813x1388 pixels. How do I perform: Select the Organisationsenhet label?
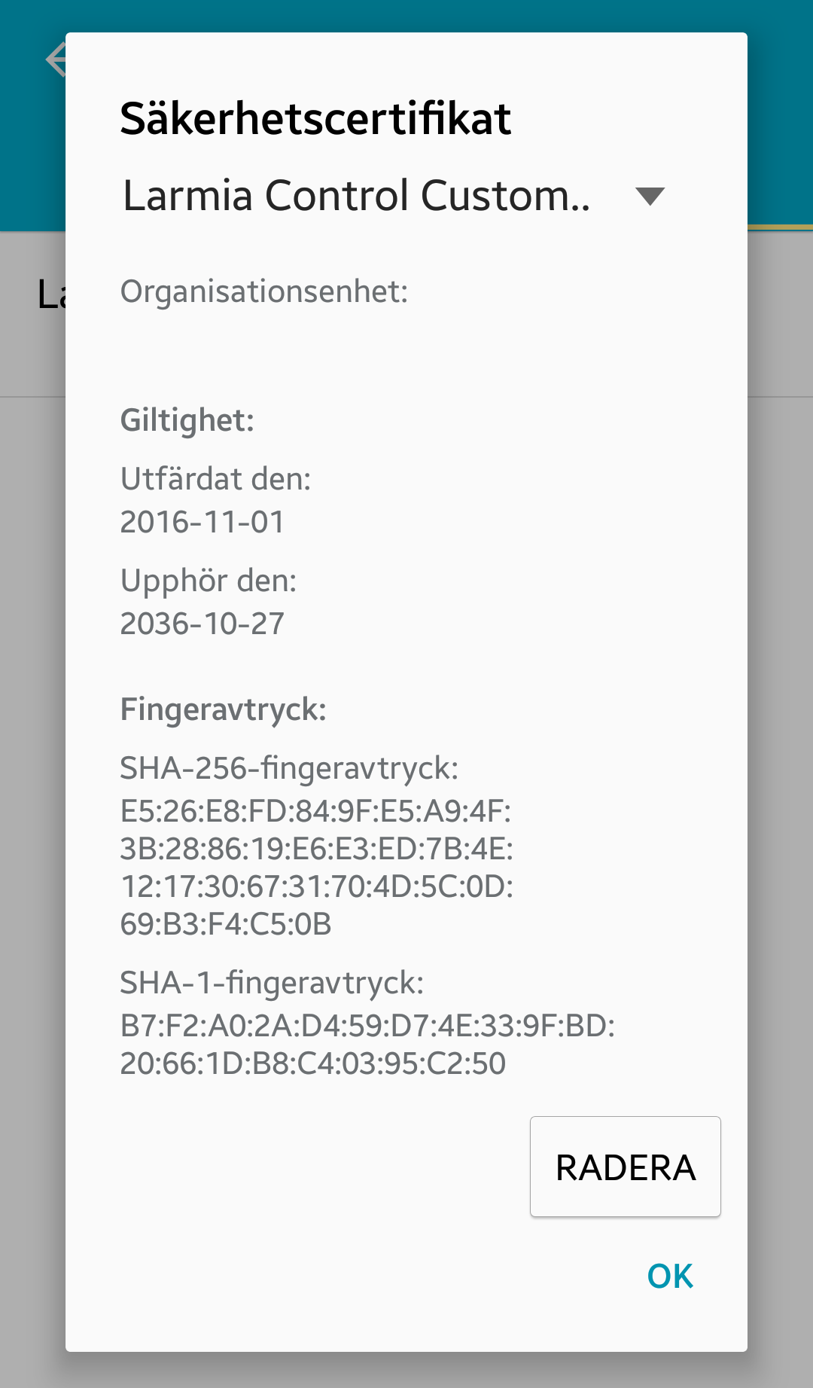click(264, 291)
